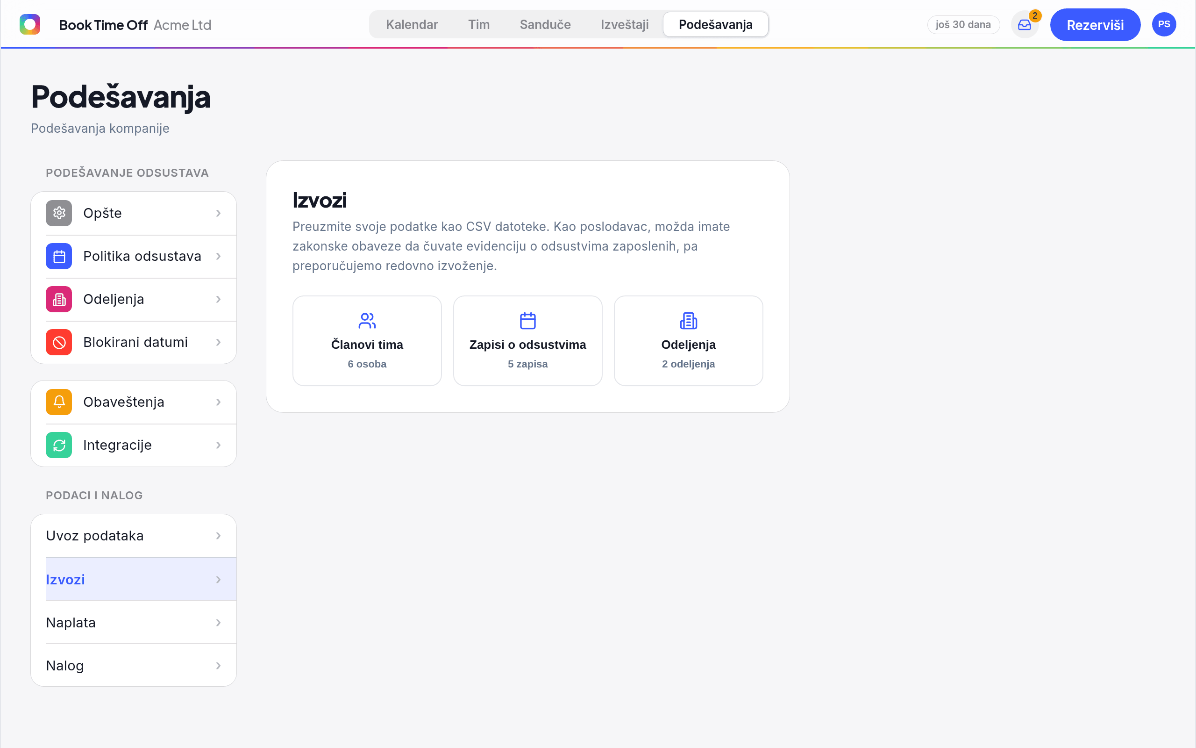1196x748 pixels.
Task: Expand the Blokirani datumi chevron
Action: (x=219, y=342)
